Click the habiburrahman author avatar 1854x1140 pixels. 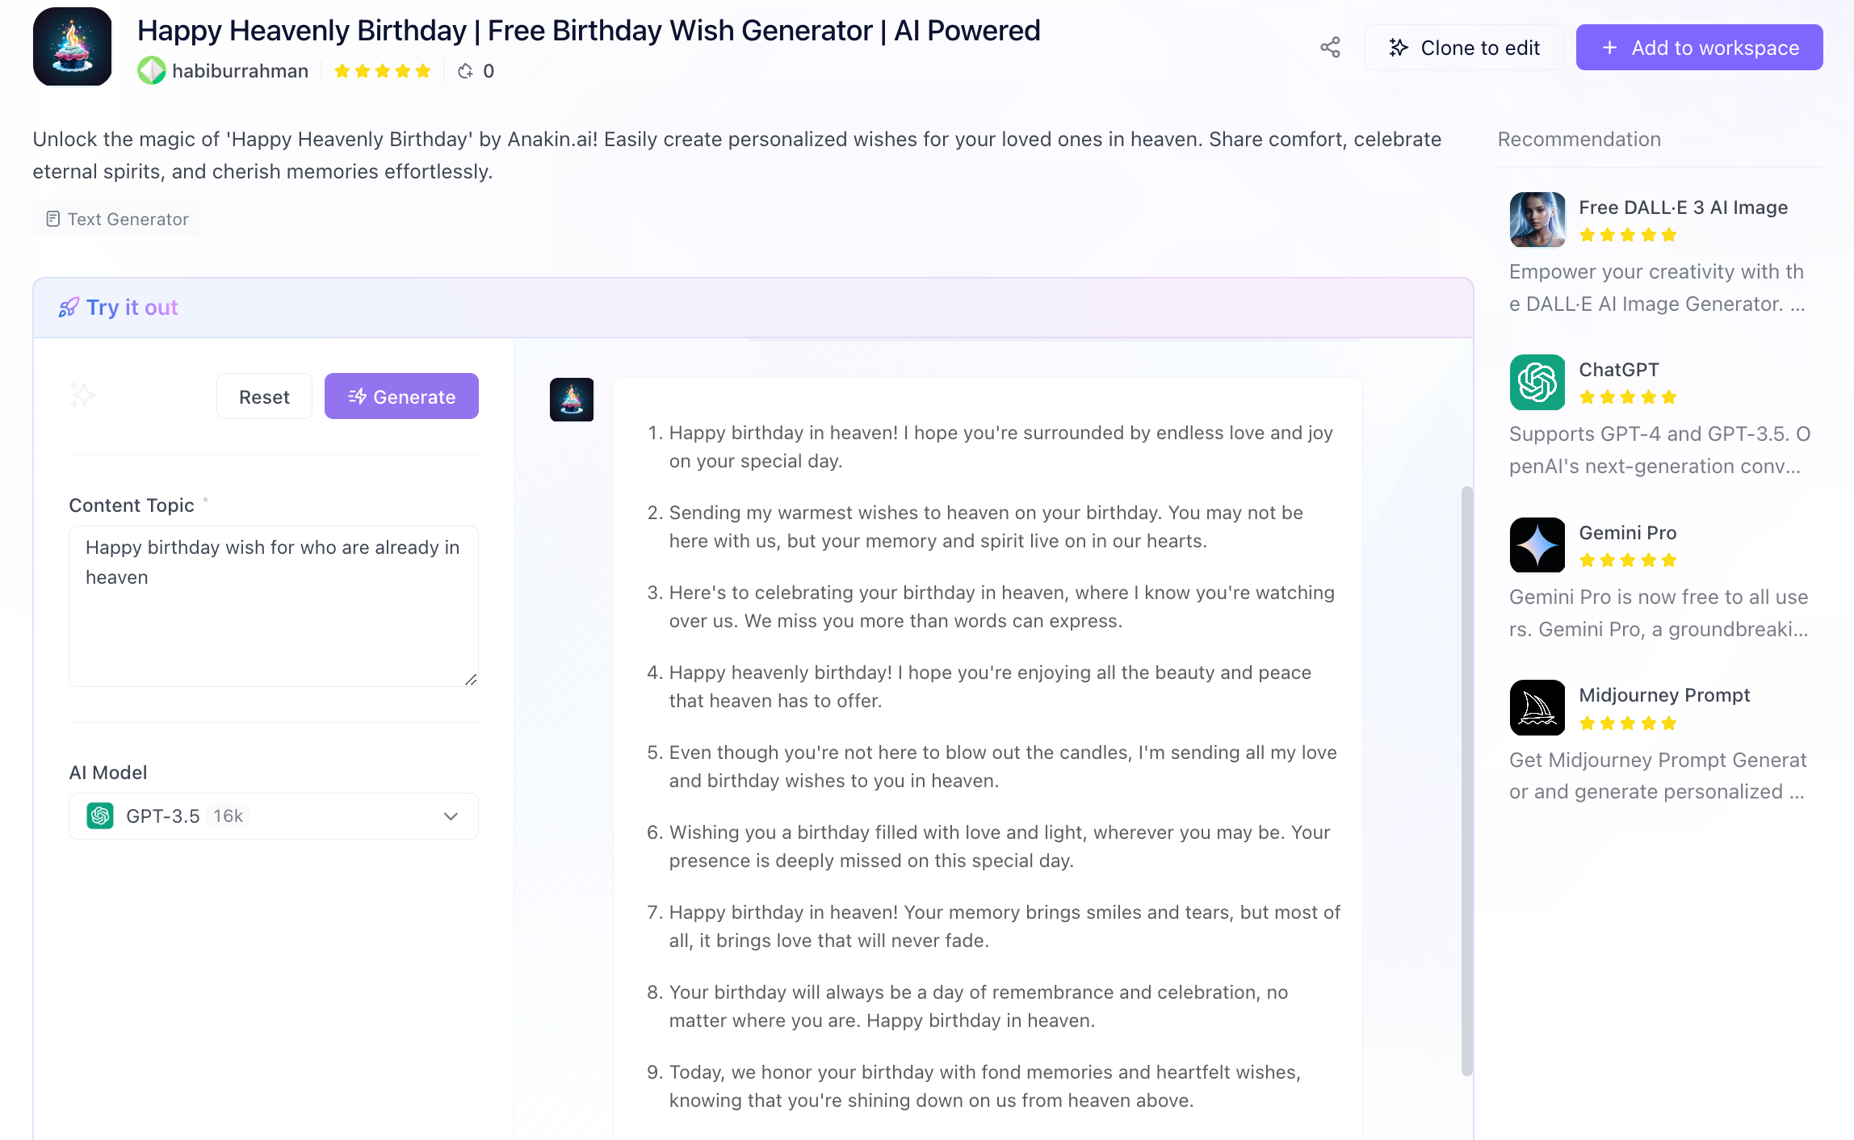[151, 71]
